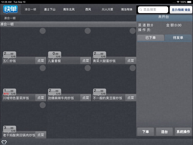Image resolution: width=193 pixels, height=145 pixels.
Task: Focus the 菜品搜索 search field
Action: (x=153, y=10)
